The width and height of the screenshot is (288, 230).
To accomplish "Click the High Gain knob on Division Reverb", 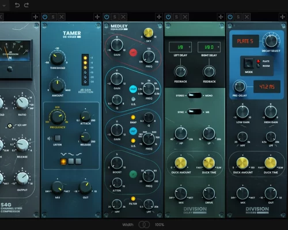I will 271,112.
